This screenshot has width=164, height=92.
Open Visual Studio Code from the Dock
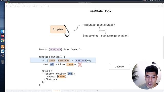[3, 51]
